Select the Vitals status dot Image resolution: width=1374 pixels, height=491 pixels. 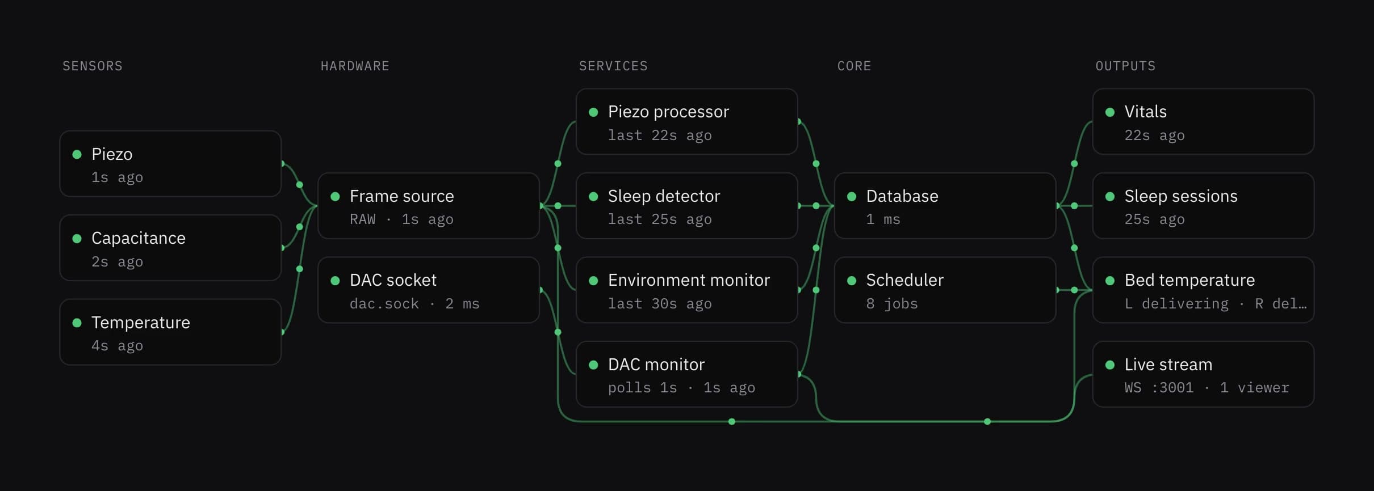1111,112
